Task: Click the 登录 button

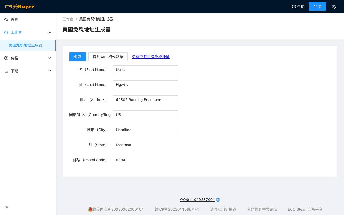Action: click(x=317, y=6)
